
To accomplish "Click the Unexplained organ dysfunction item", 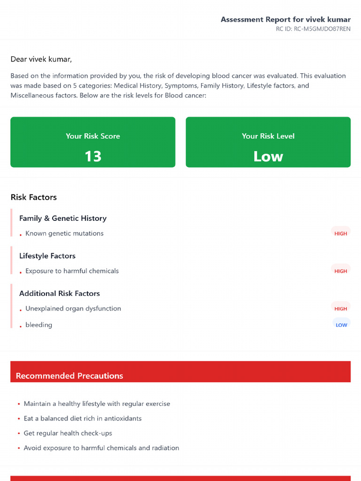I will (x=73, y=309).
